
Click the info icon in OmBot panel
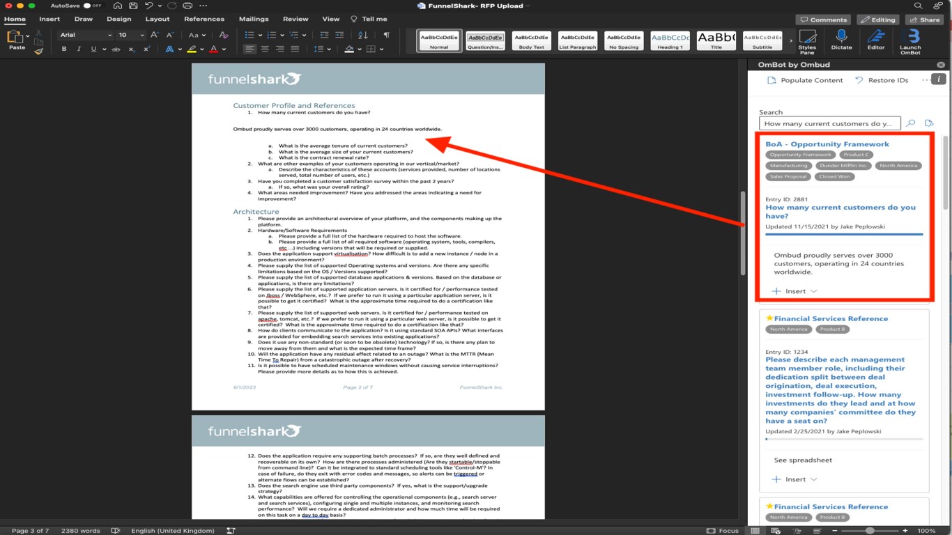point(939,79)
